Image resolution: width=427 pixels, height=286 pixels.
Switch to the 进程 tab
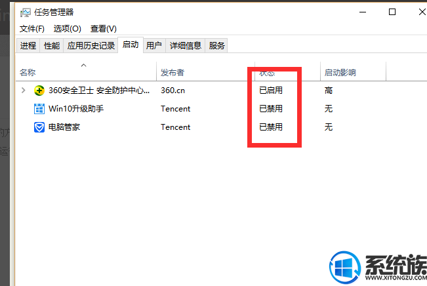pyautogui.click(x=28, y=45)
